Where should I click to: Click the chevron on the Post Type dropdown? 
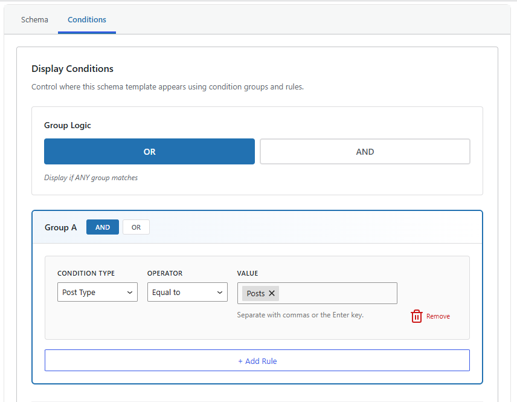coord(131,292)
